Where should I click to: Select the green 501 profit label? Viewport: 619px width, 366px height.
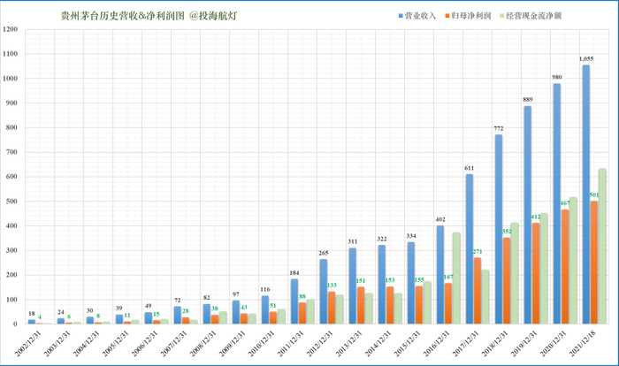pyautogui.click(x=594, y=195)
